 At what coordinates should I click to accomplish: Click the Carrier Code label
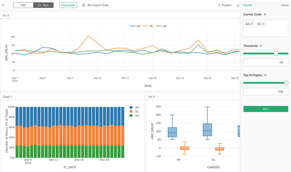click(253, 14)
